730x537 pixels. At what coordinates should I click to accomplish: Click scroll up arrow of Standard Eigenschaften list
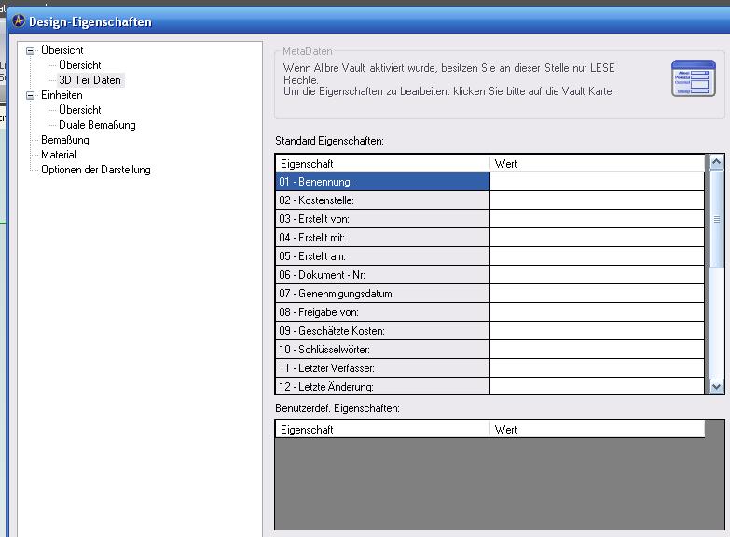pyautogui.click(x=717, y=162)
